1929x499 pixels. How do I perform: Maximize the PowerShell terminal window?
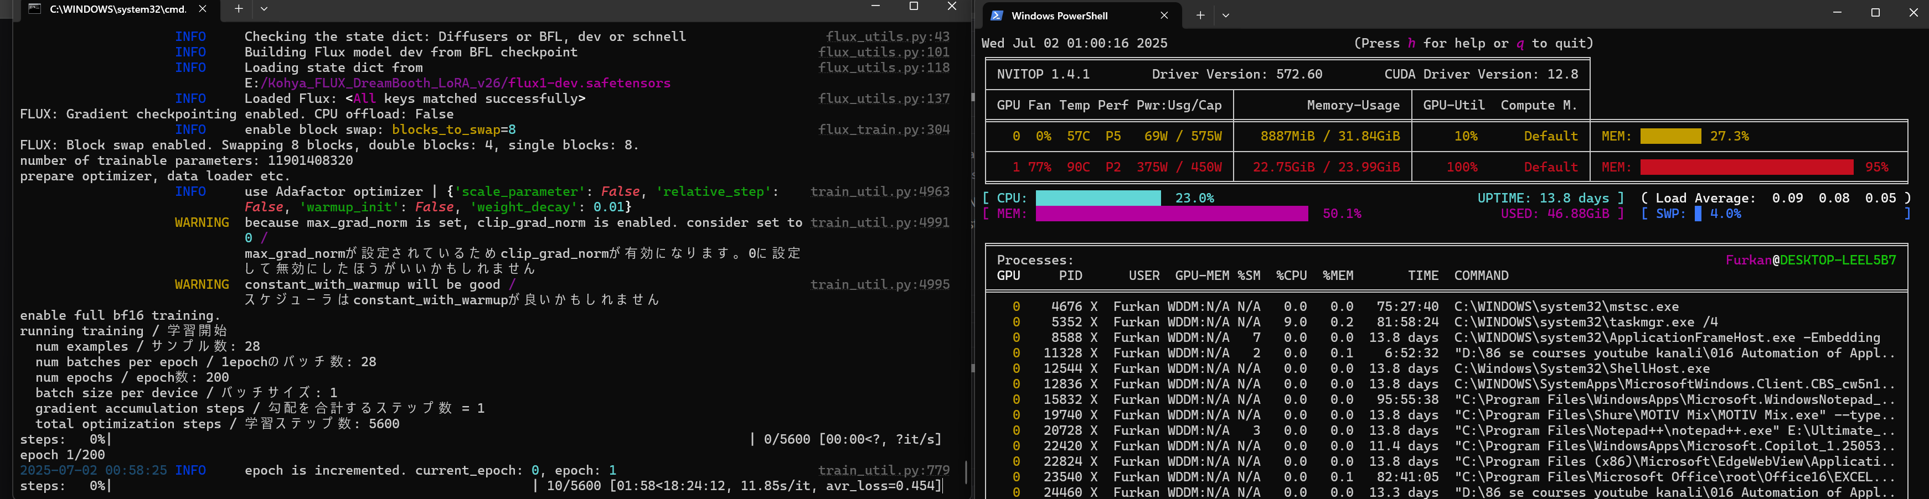pos(1875,13)
